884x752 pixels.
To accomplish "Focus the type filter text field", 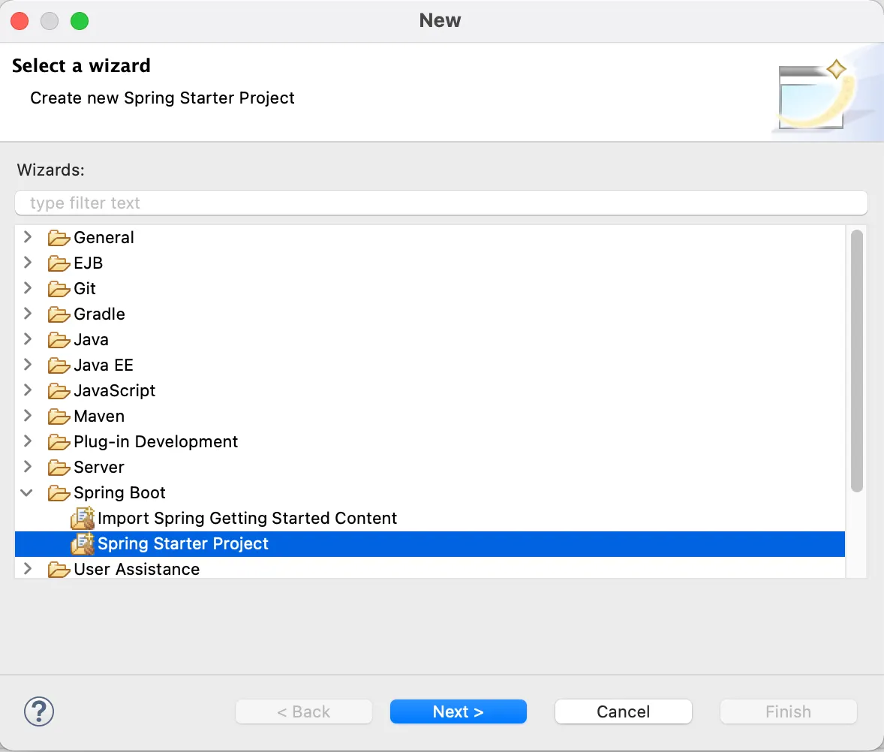I will pyautogui.click(x=440, y=203).
